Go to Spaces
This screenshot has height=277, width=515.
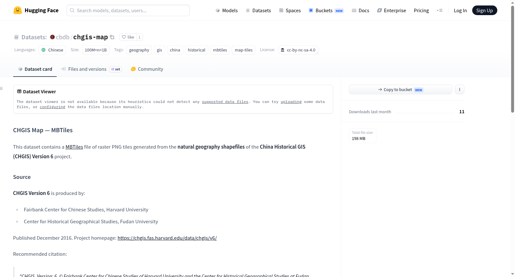click(290, 10)
